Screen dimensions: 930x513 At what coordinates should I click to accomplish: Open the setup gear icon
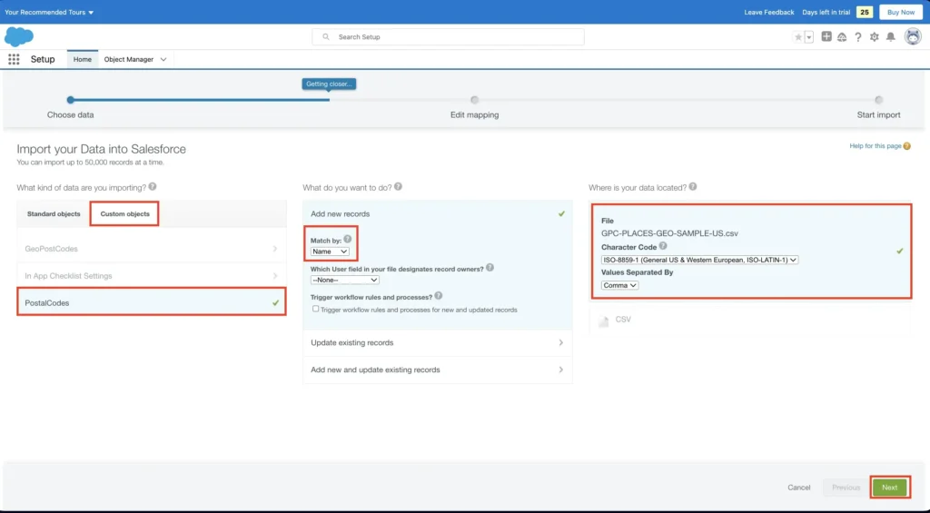[x=875, y=36]
